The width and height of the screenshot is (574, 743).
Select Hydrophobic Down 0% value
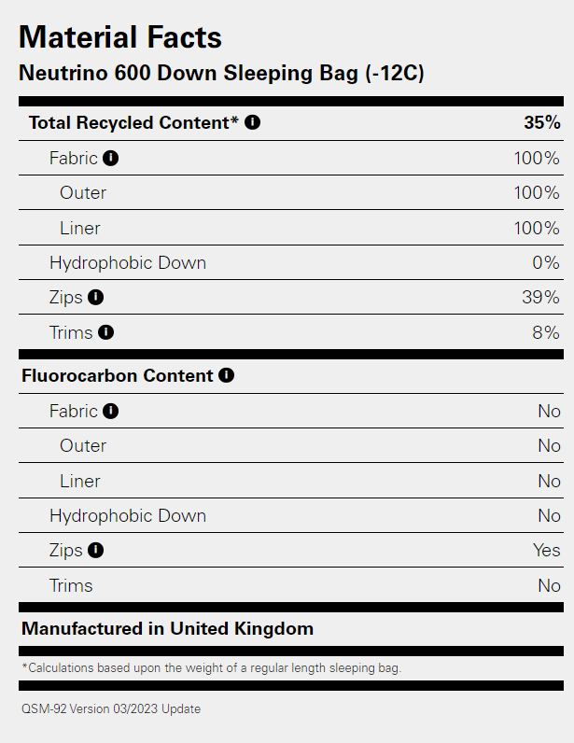(546, 263)
